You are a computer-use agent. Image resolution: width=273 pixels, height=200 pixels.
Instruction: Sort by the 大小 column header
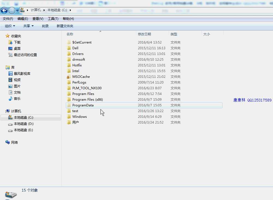point(206,34)
